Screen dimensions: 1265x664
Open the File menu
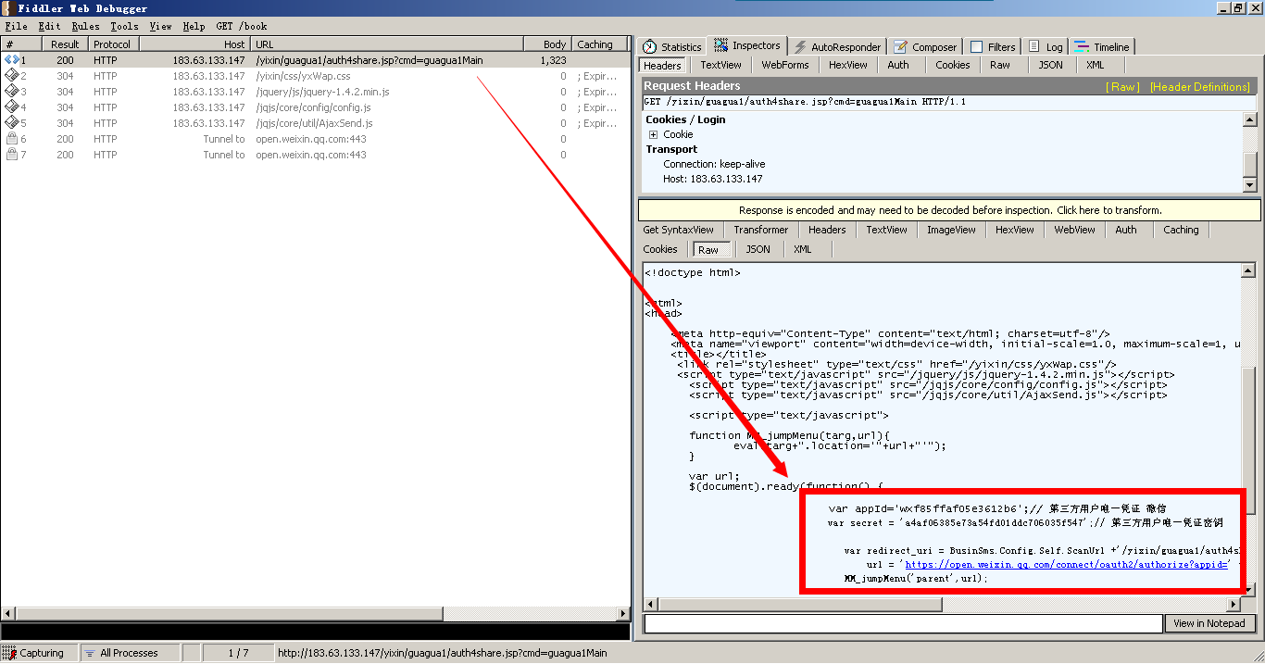[x=16, y=26]
